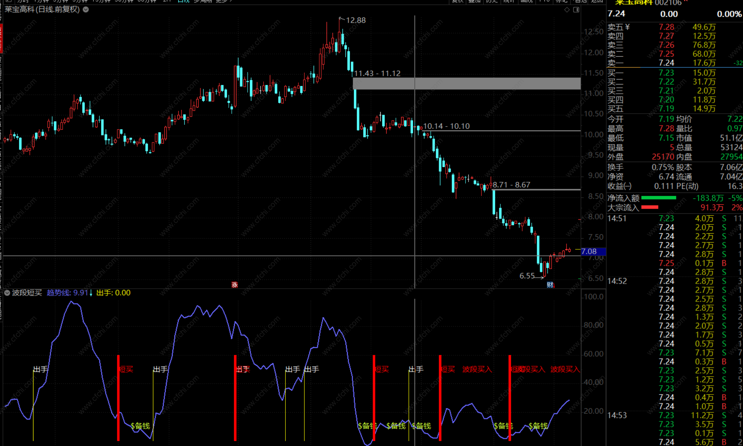Click the red 涨 event marker

coord(235,285)
